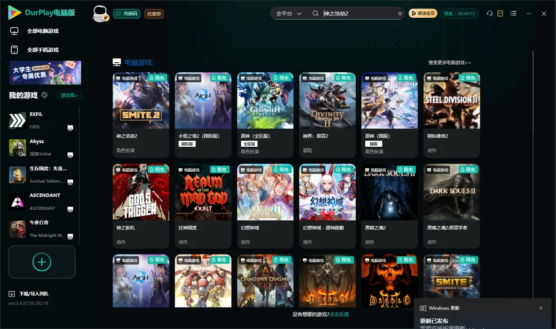Screen dimensions: 556x329
Task: Select 全部电脑游戏 in the sidebar
Action: pyautogui.click(x=43, y=31)
